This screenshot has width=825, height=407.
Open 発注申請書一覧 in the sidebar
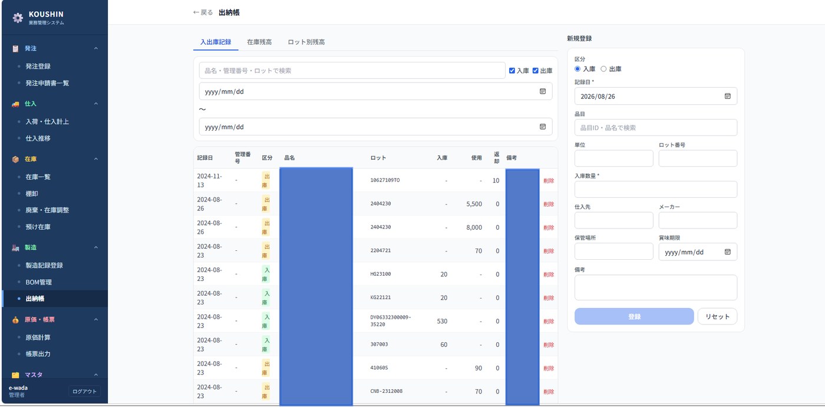pos(47,83)
